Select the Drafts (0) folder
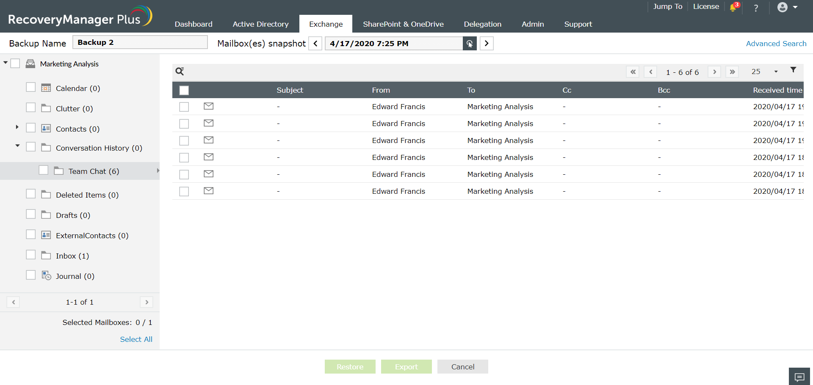Screen dimensions: 813x385 coord(73,215)
